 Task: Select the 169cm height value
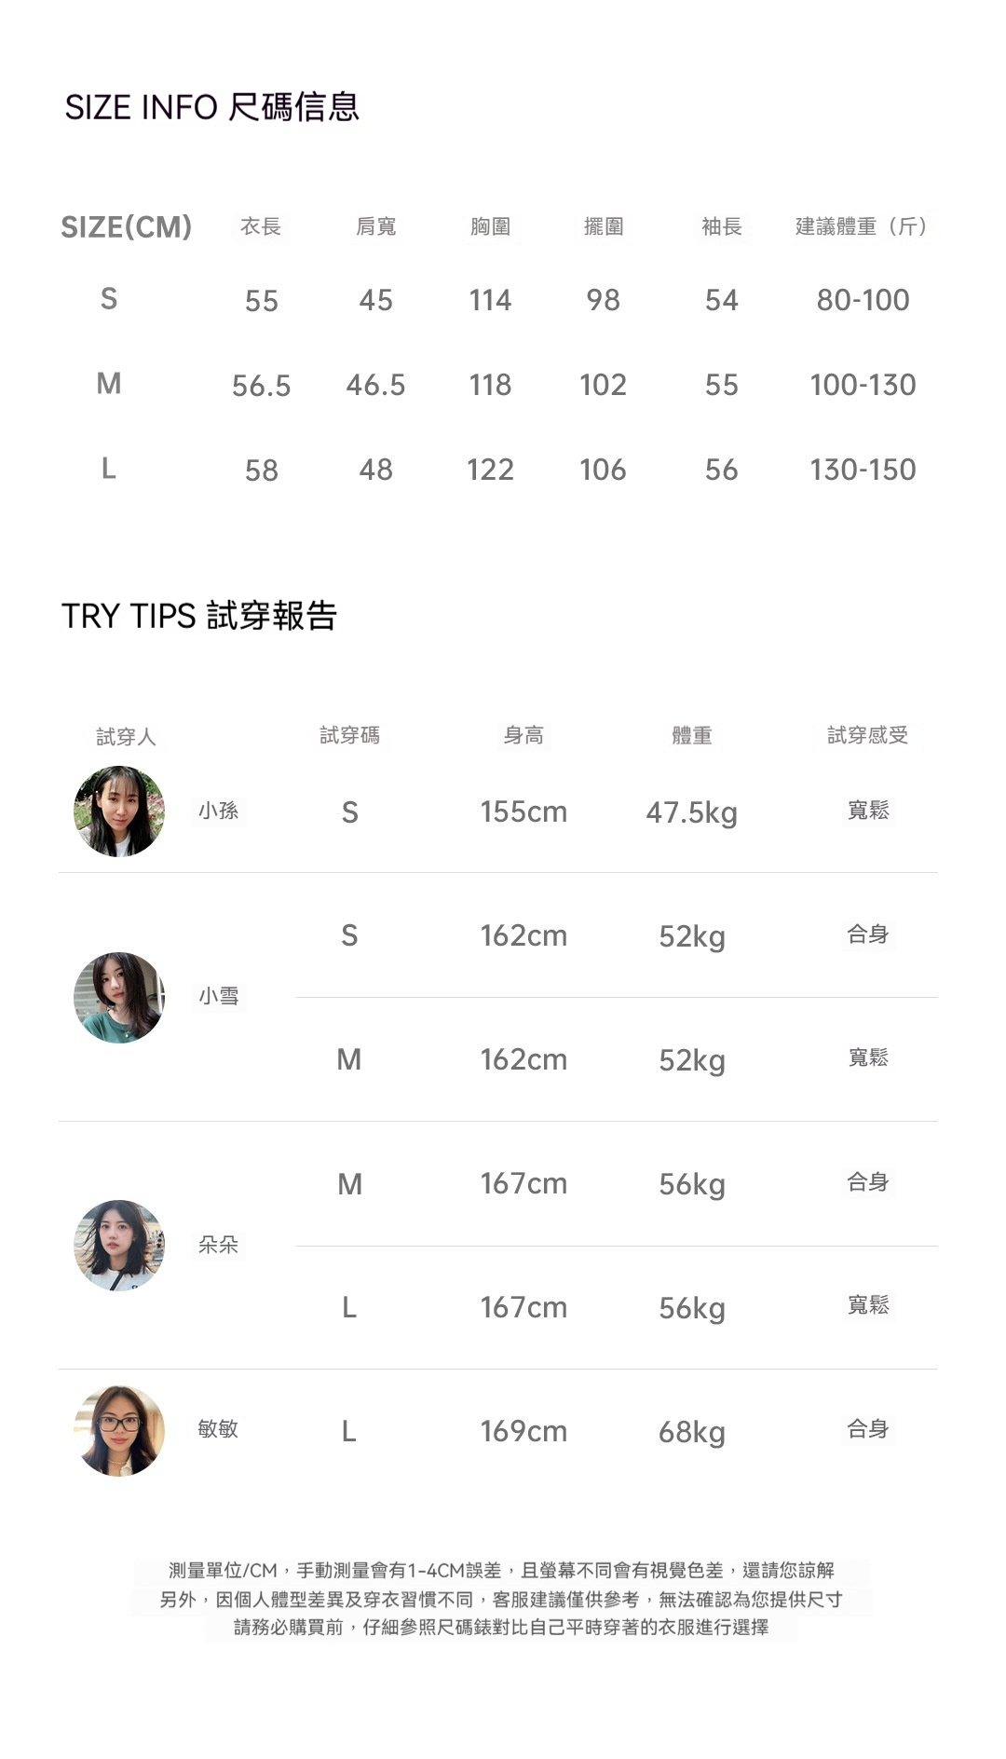click(x=523, y=1431)
